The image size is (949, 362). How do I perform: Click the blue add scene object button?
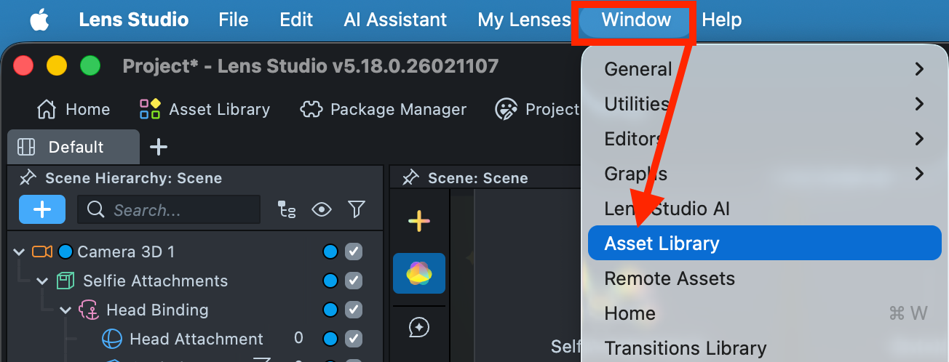click(42, 210)
